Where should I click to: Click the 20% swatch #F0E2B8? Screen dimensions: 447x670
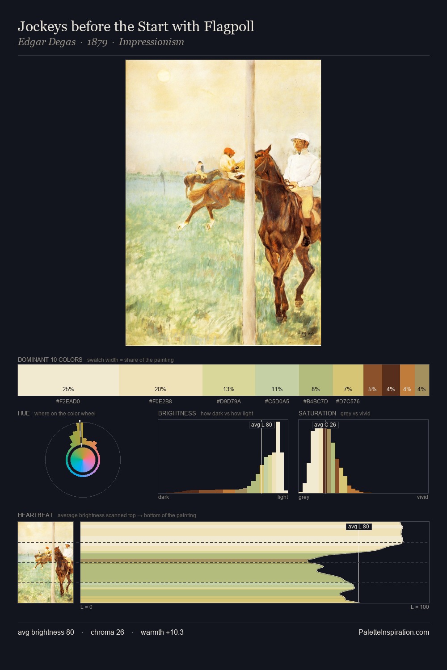160,380
